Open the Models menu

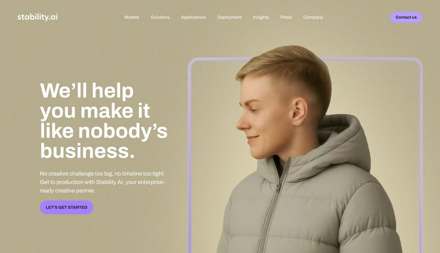tap(131, 17)
